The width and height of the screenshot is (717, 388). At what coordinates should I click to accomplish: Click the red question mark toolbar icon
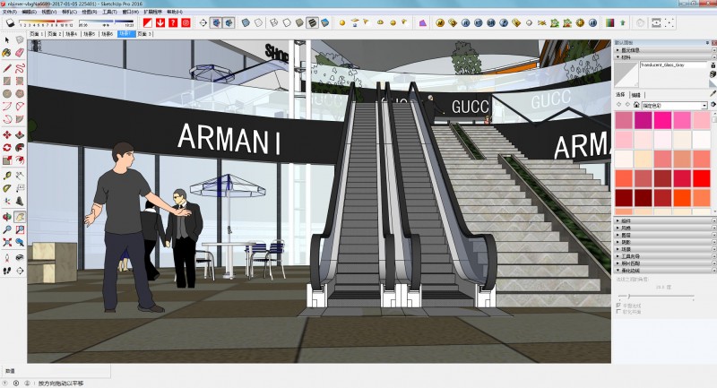coord(173,22)
